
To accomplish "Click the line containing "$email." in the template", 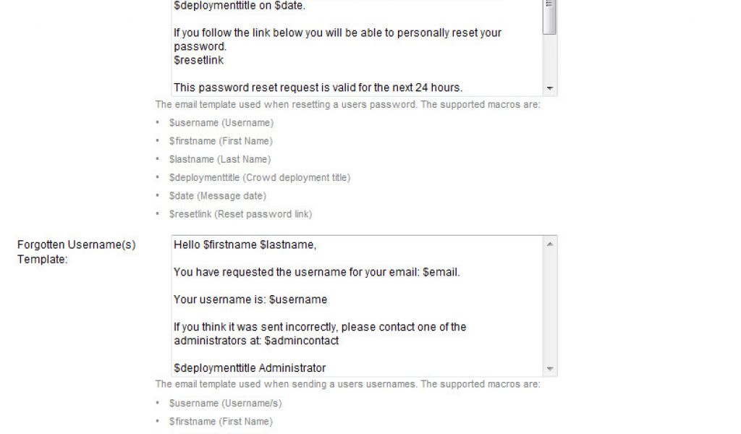I will point(316,272).
